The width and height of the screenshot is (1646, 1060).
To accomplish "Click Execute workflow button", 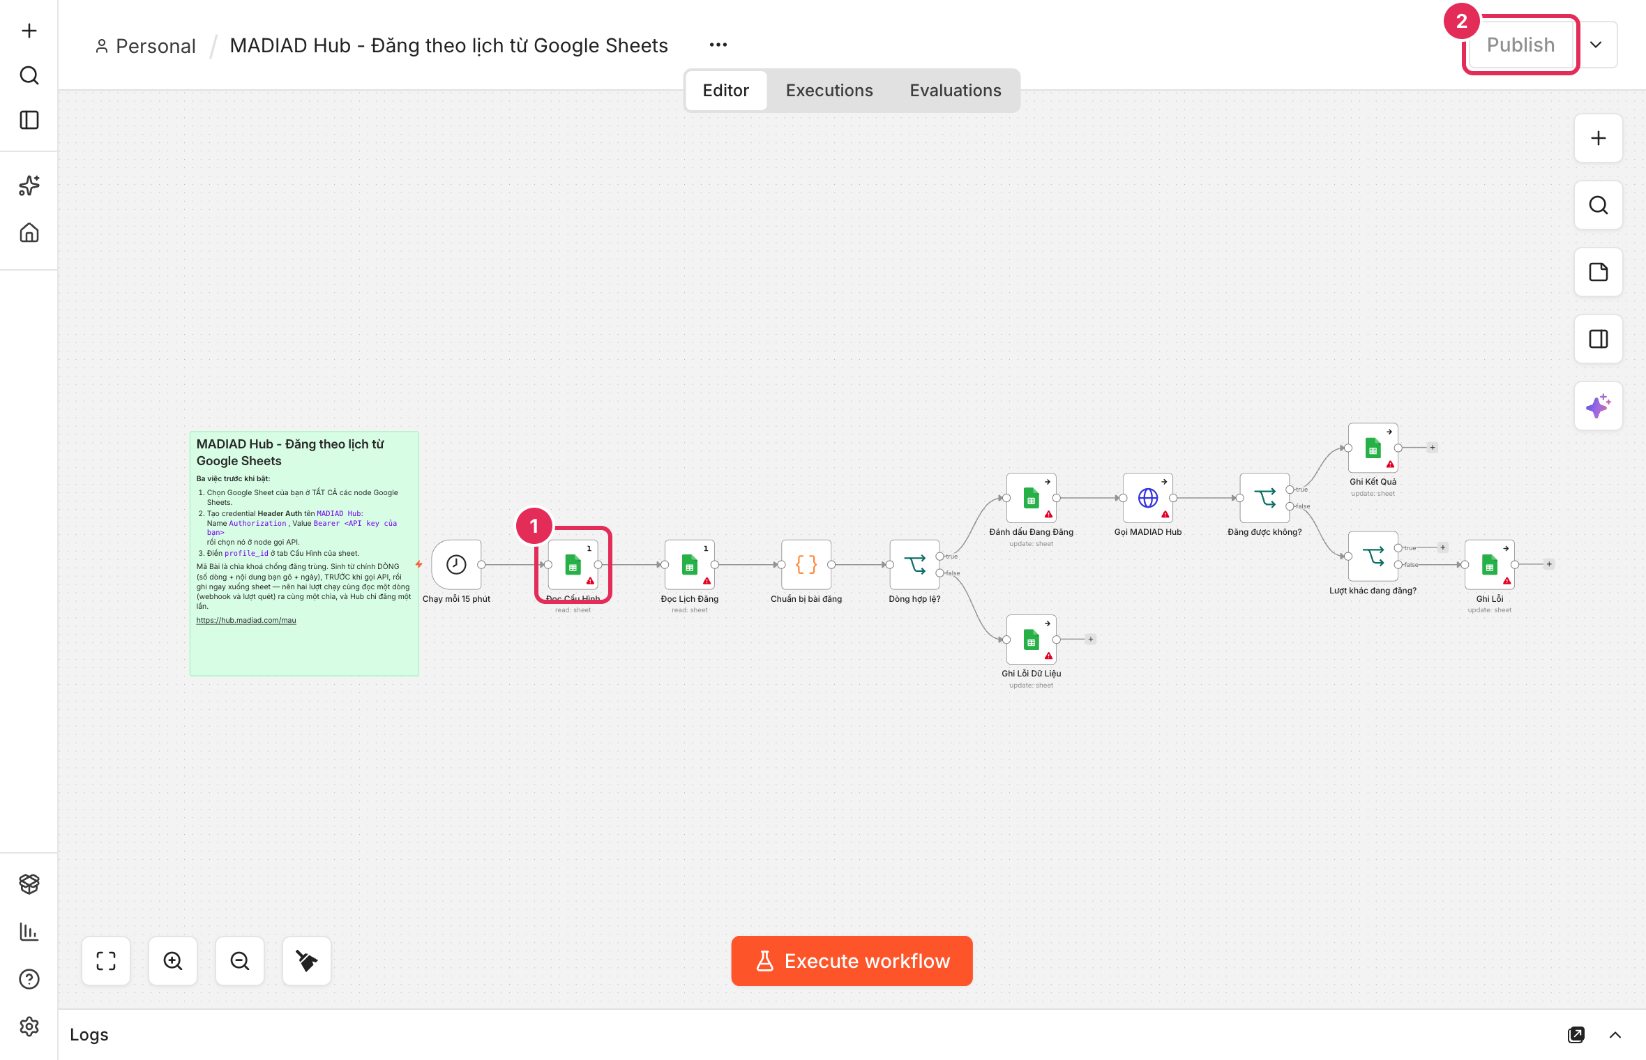I will click(x=852, y=961).
